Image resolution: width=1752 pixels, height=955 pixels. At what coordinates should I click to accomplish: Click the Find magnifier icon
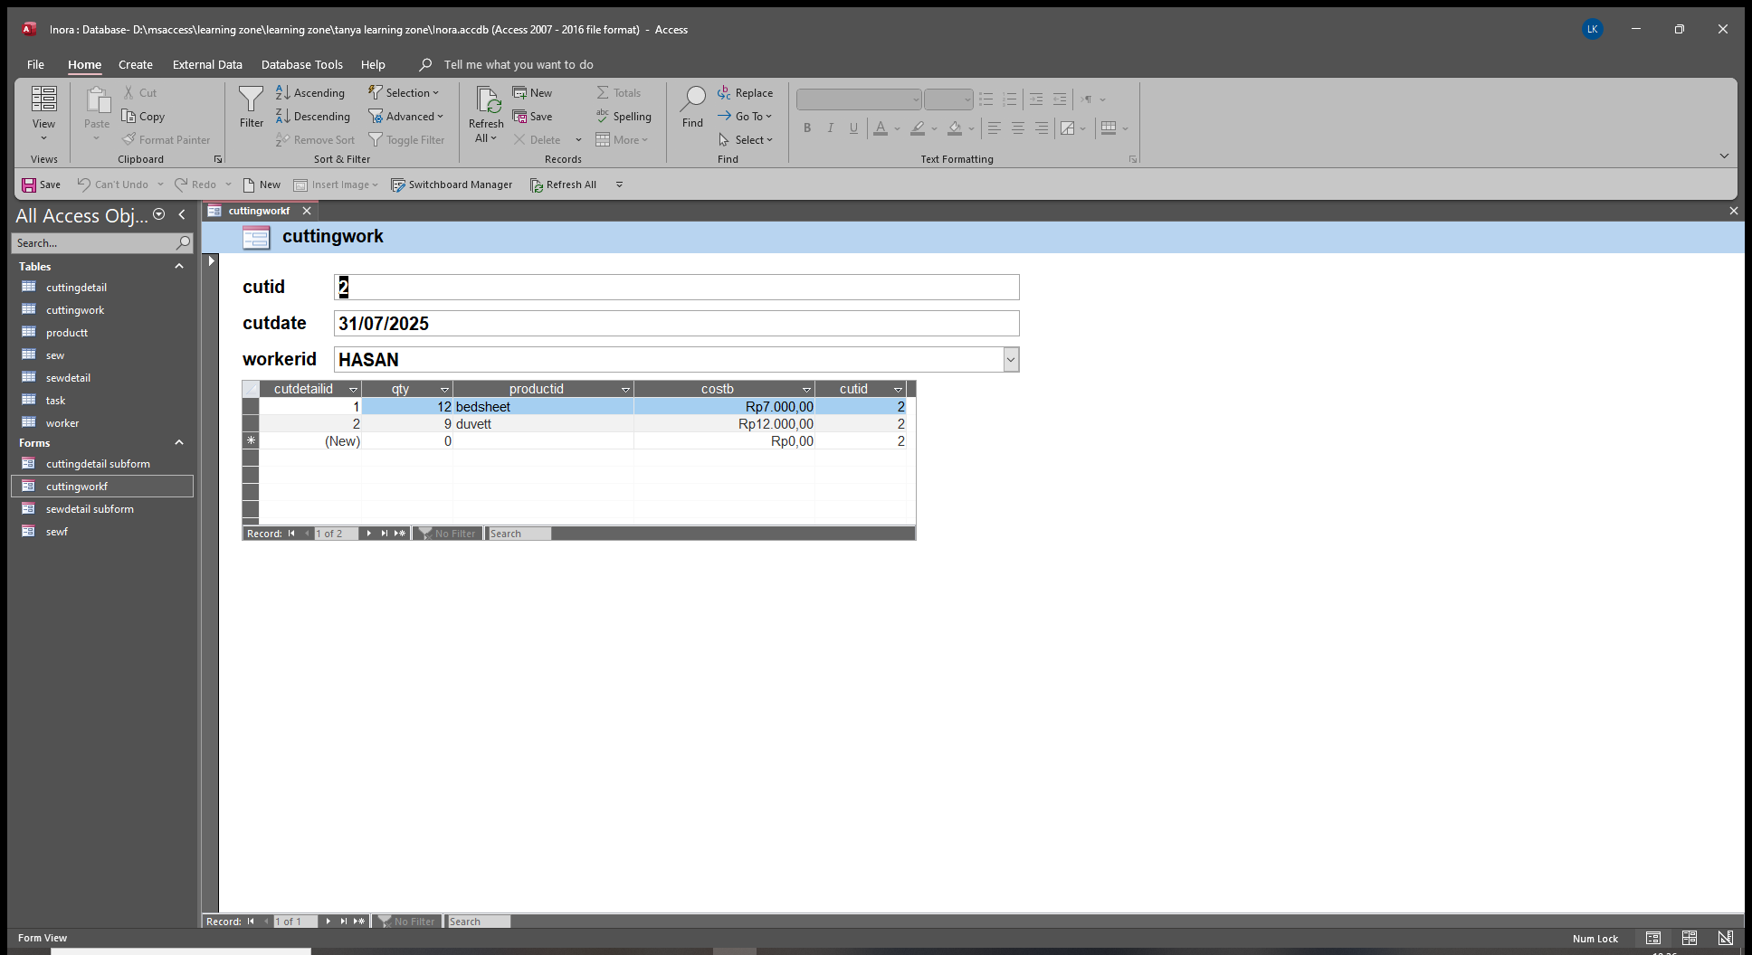click(692, 100)
